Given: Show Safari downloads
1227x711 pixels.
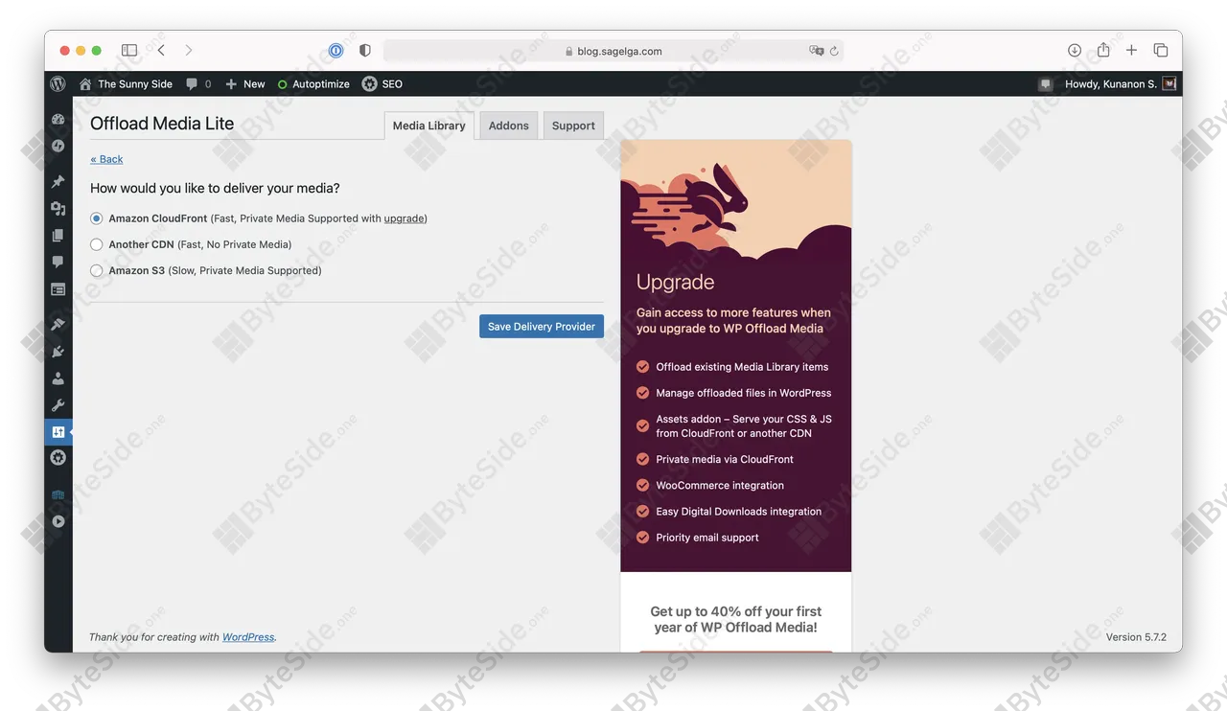Looking at the screenshot, I should tap(1075, 50).
